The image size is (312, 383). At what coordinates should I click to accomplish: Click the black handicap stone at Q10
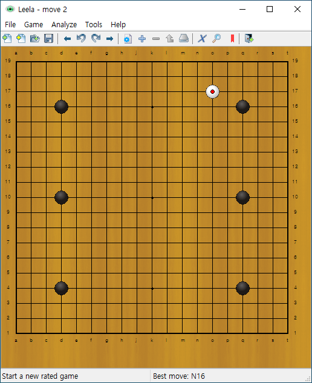[x=242, y=197]
